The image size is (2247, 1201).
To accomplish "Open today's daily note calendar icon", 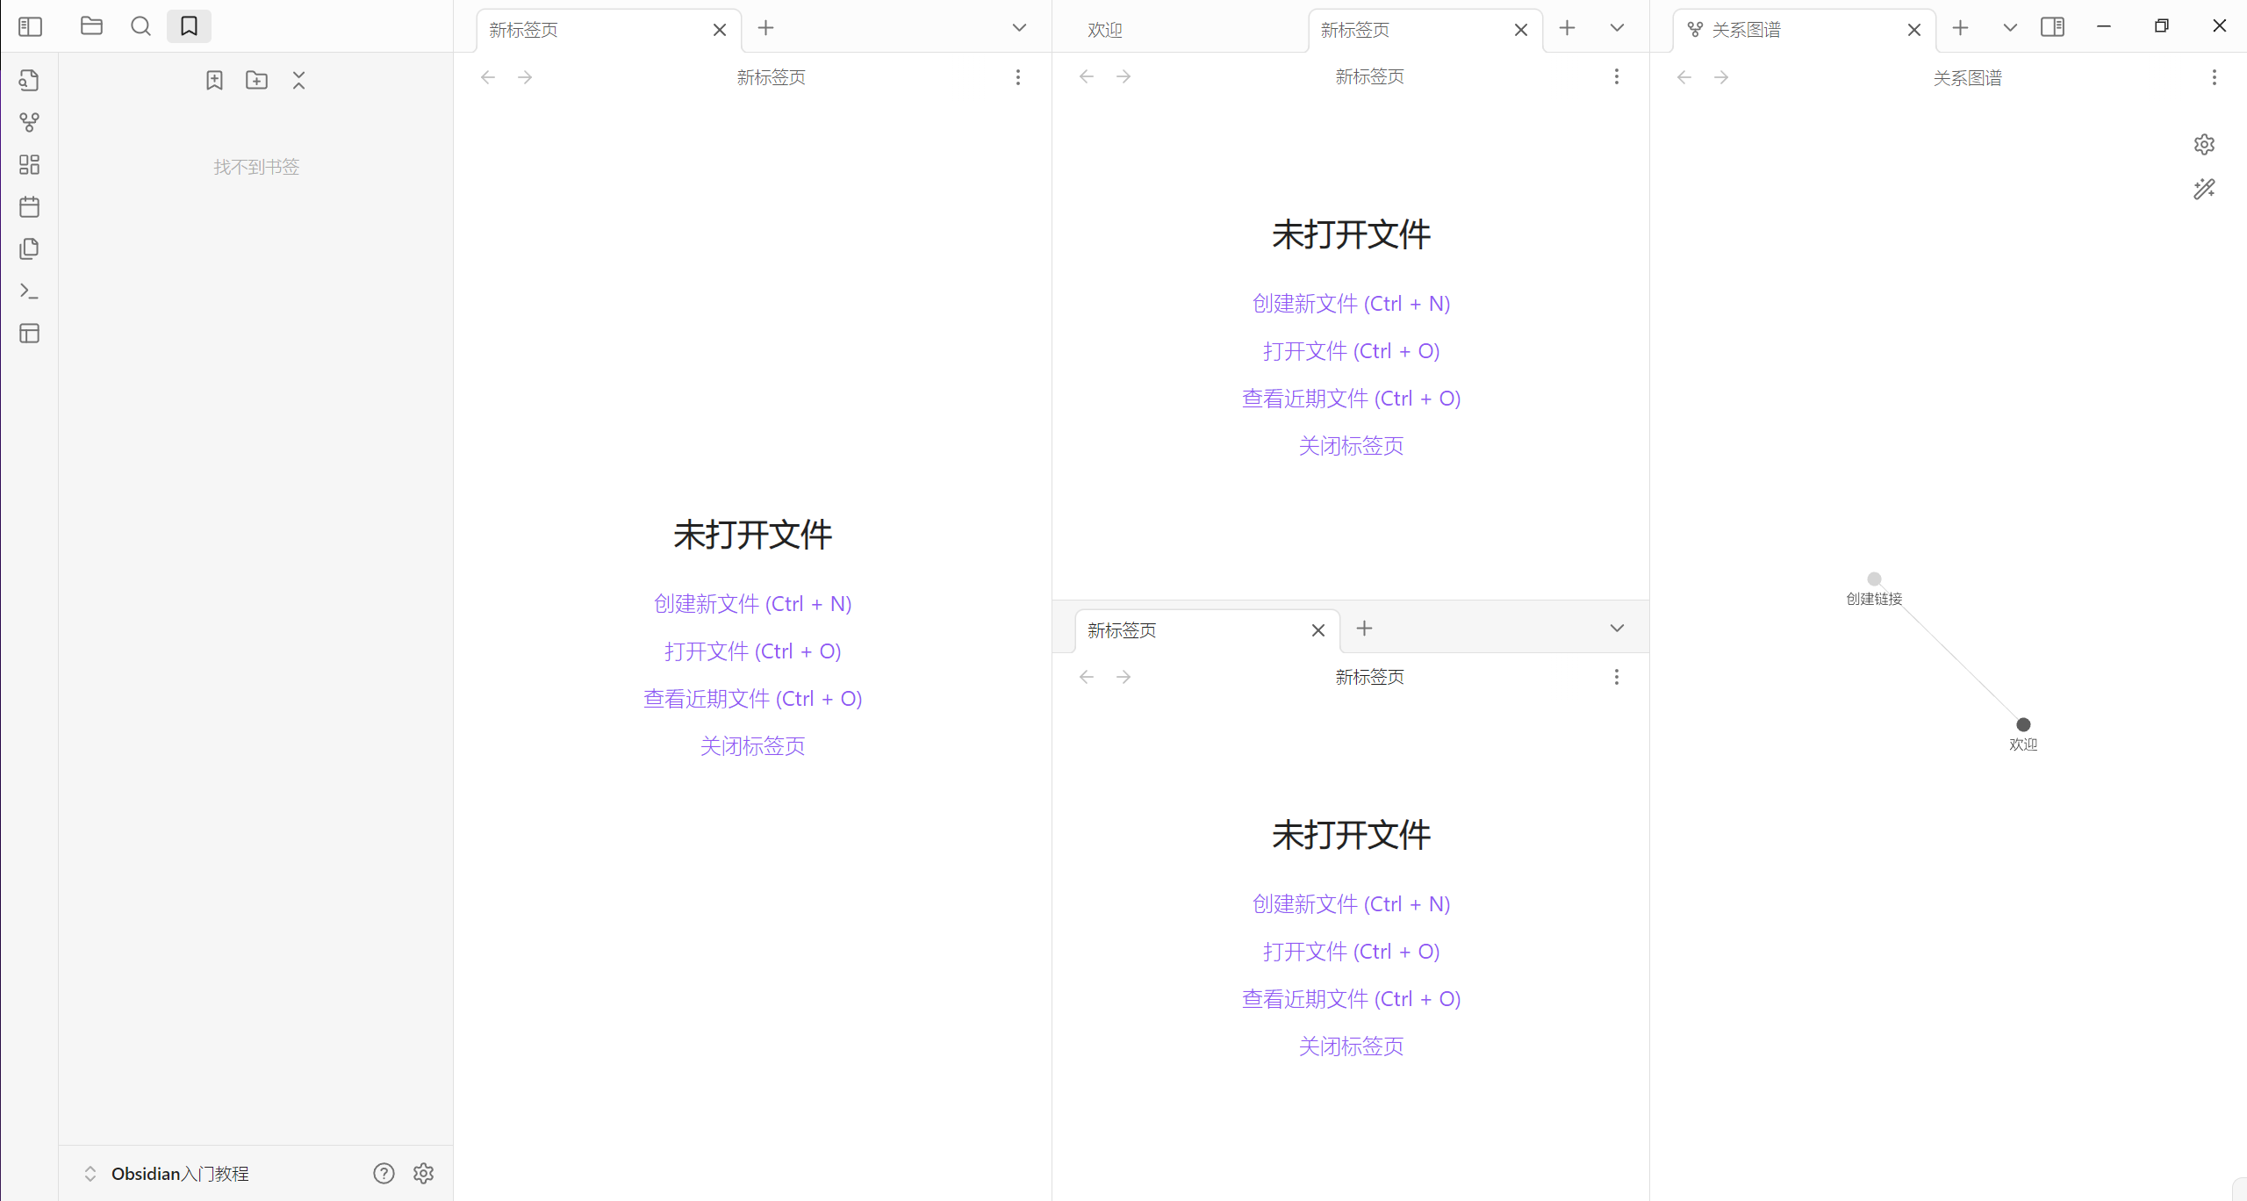I will [29, 207].
